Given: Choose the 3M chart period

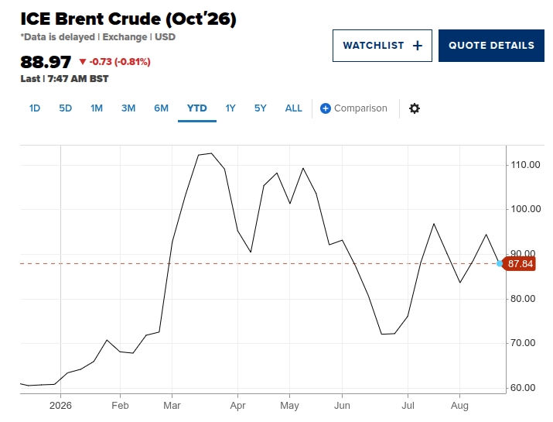Looking at the screenshot, I should 128,108.
